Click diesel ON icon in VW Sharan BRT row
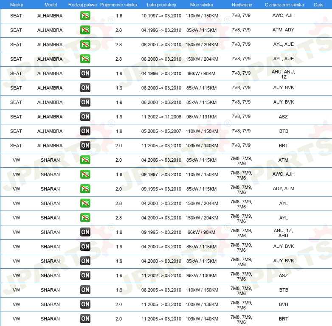Viewport: 332px width, 326px height. [85, 319]
